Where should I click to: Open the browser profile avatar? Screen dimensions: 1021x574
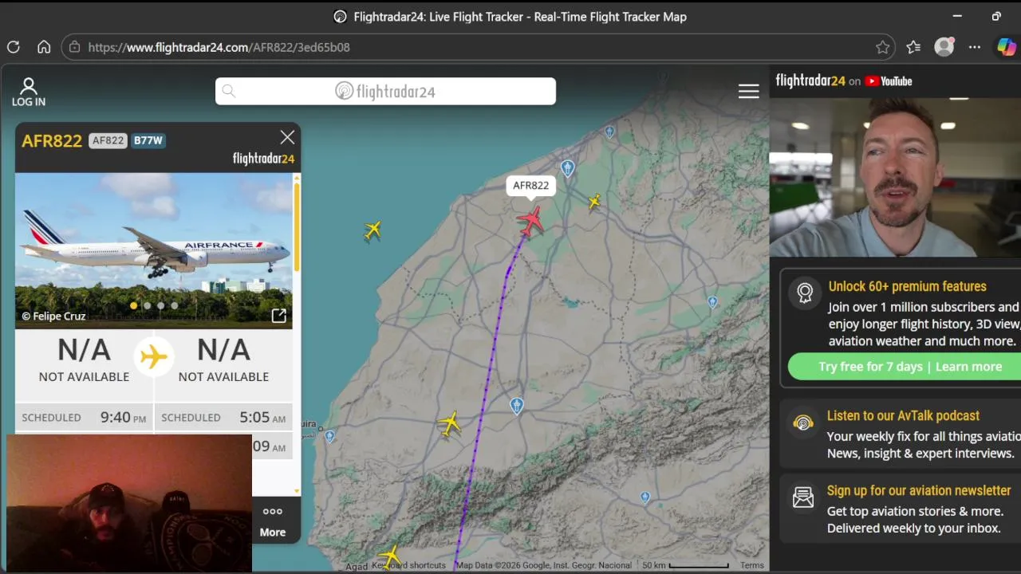(x=944, y=47)
